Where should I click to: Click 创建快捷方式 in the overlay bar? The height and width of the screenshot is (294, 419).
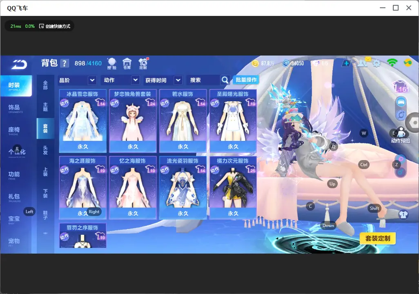point(55,26)
